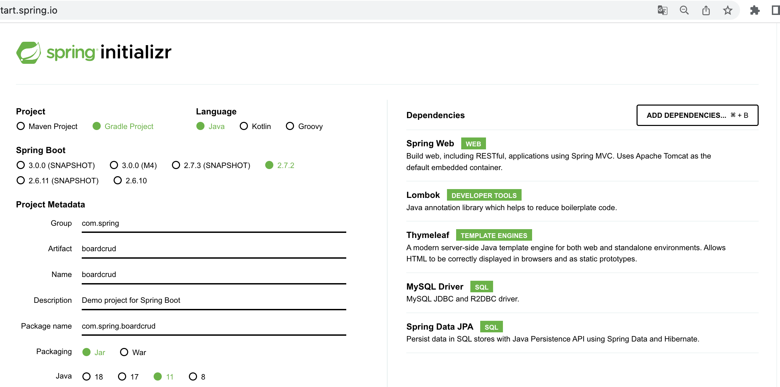This screenshot has width=780, height=387.
Task: Click the Spring Data JPA dependency title
Action: [x=440, y=327]
